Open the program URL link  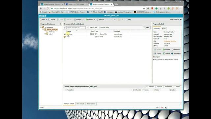(x=170, y=41)
